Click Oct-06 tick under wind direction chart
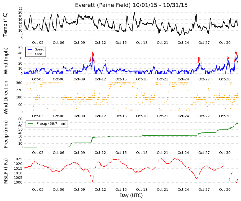 click(x=58, y=116)
